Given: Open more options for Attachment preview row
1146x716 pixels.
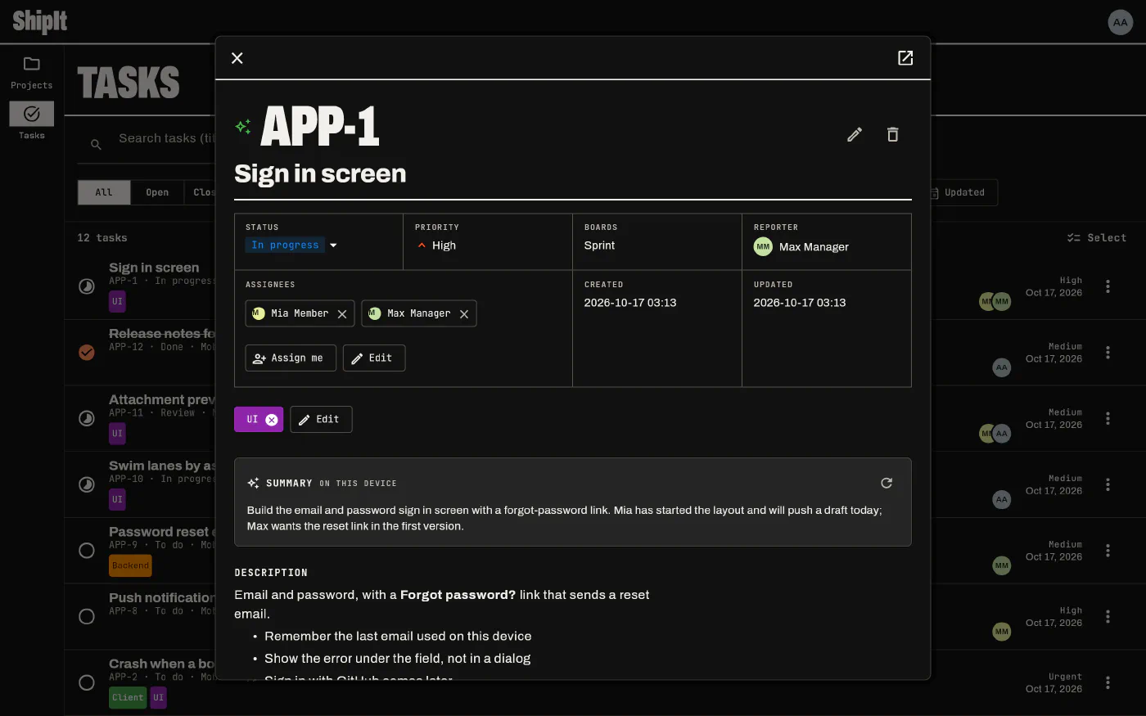Looking at the screenshot, I should 1108,418.
